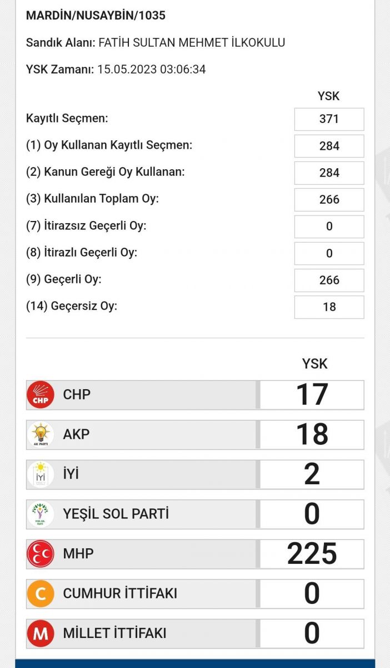Click the YEŞİL SOL PARTİ row label
The image size is (390, 668).
(116, 514)
